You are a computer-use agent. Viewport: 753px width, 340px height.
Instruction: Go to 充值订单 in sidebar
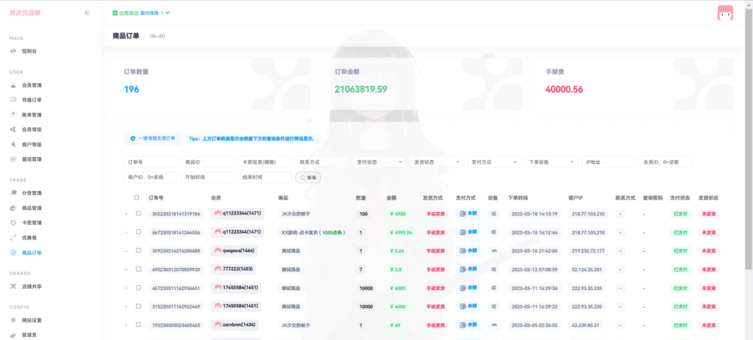(x=31, y=100)
